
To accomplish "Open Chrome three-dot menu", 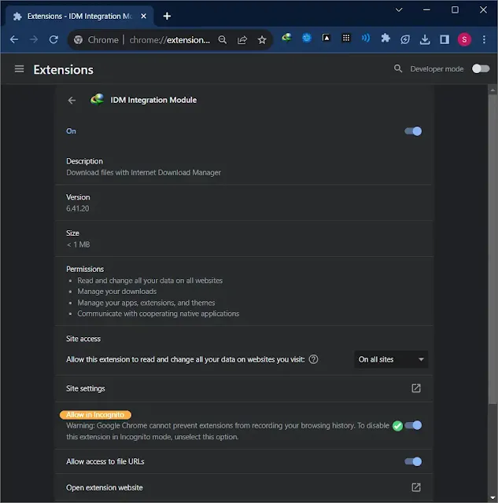I will [484, 39].
